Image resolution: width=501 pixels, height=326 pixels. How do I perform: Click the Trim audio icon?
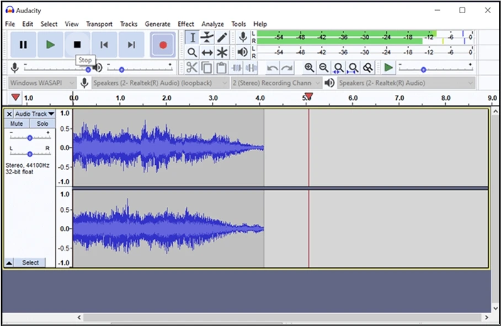click(x=237, y=68)
